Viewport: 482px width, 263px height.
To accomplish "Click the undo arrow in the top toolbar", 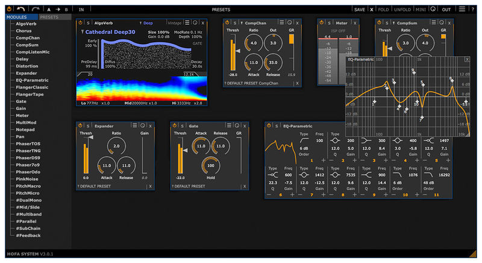I will (21, 9).
